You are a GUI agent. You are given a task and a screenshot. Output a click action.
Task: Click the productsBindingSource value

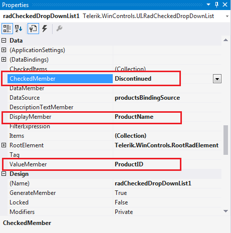(x=147, y=98)
